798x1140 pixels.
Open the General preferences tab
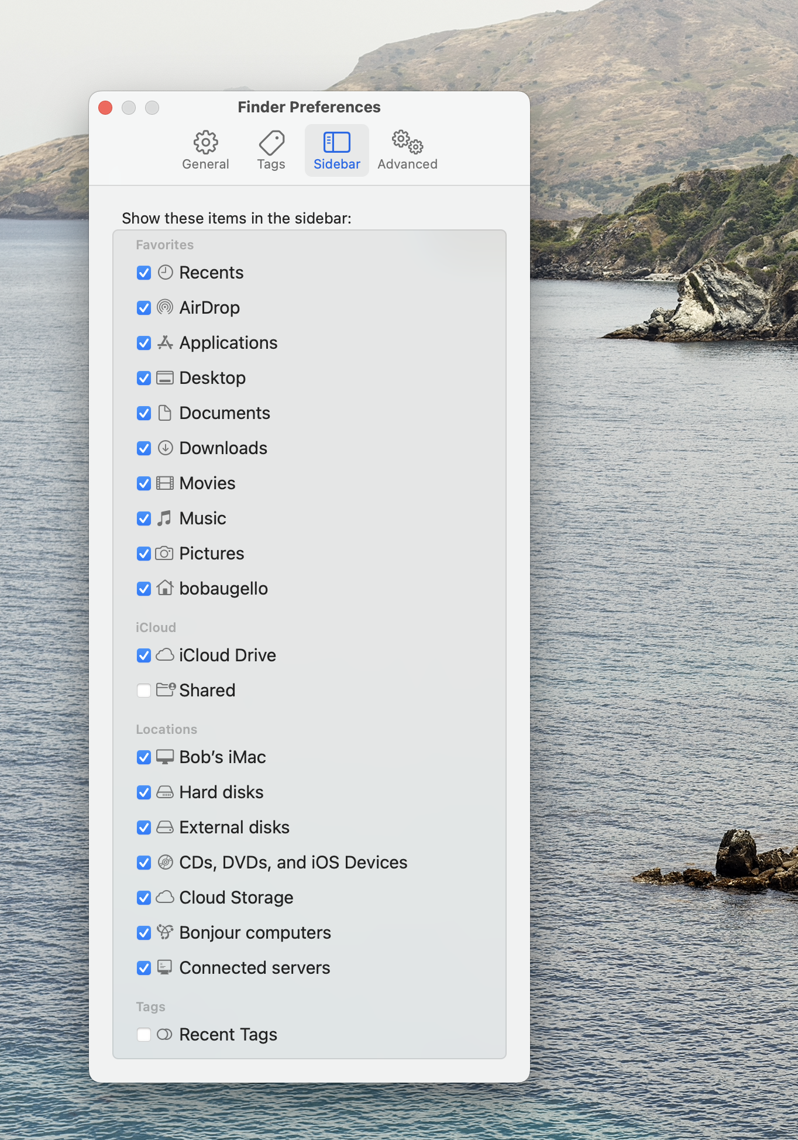click(x=205, y=150)
